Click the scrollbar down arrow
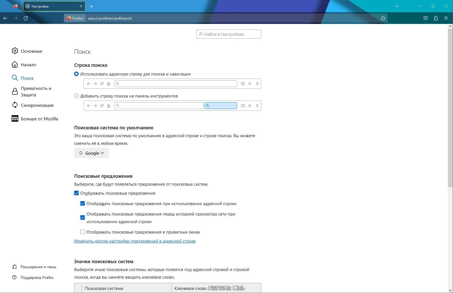The height and width of the screenshot is (293, 453). pyautogui.click(x=450, y=290)
